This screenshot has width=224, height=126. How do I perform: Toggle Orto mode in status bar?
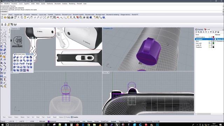[84, 121]
